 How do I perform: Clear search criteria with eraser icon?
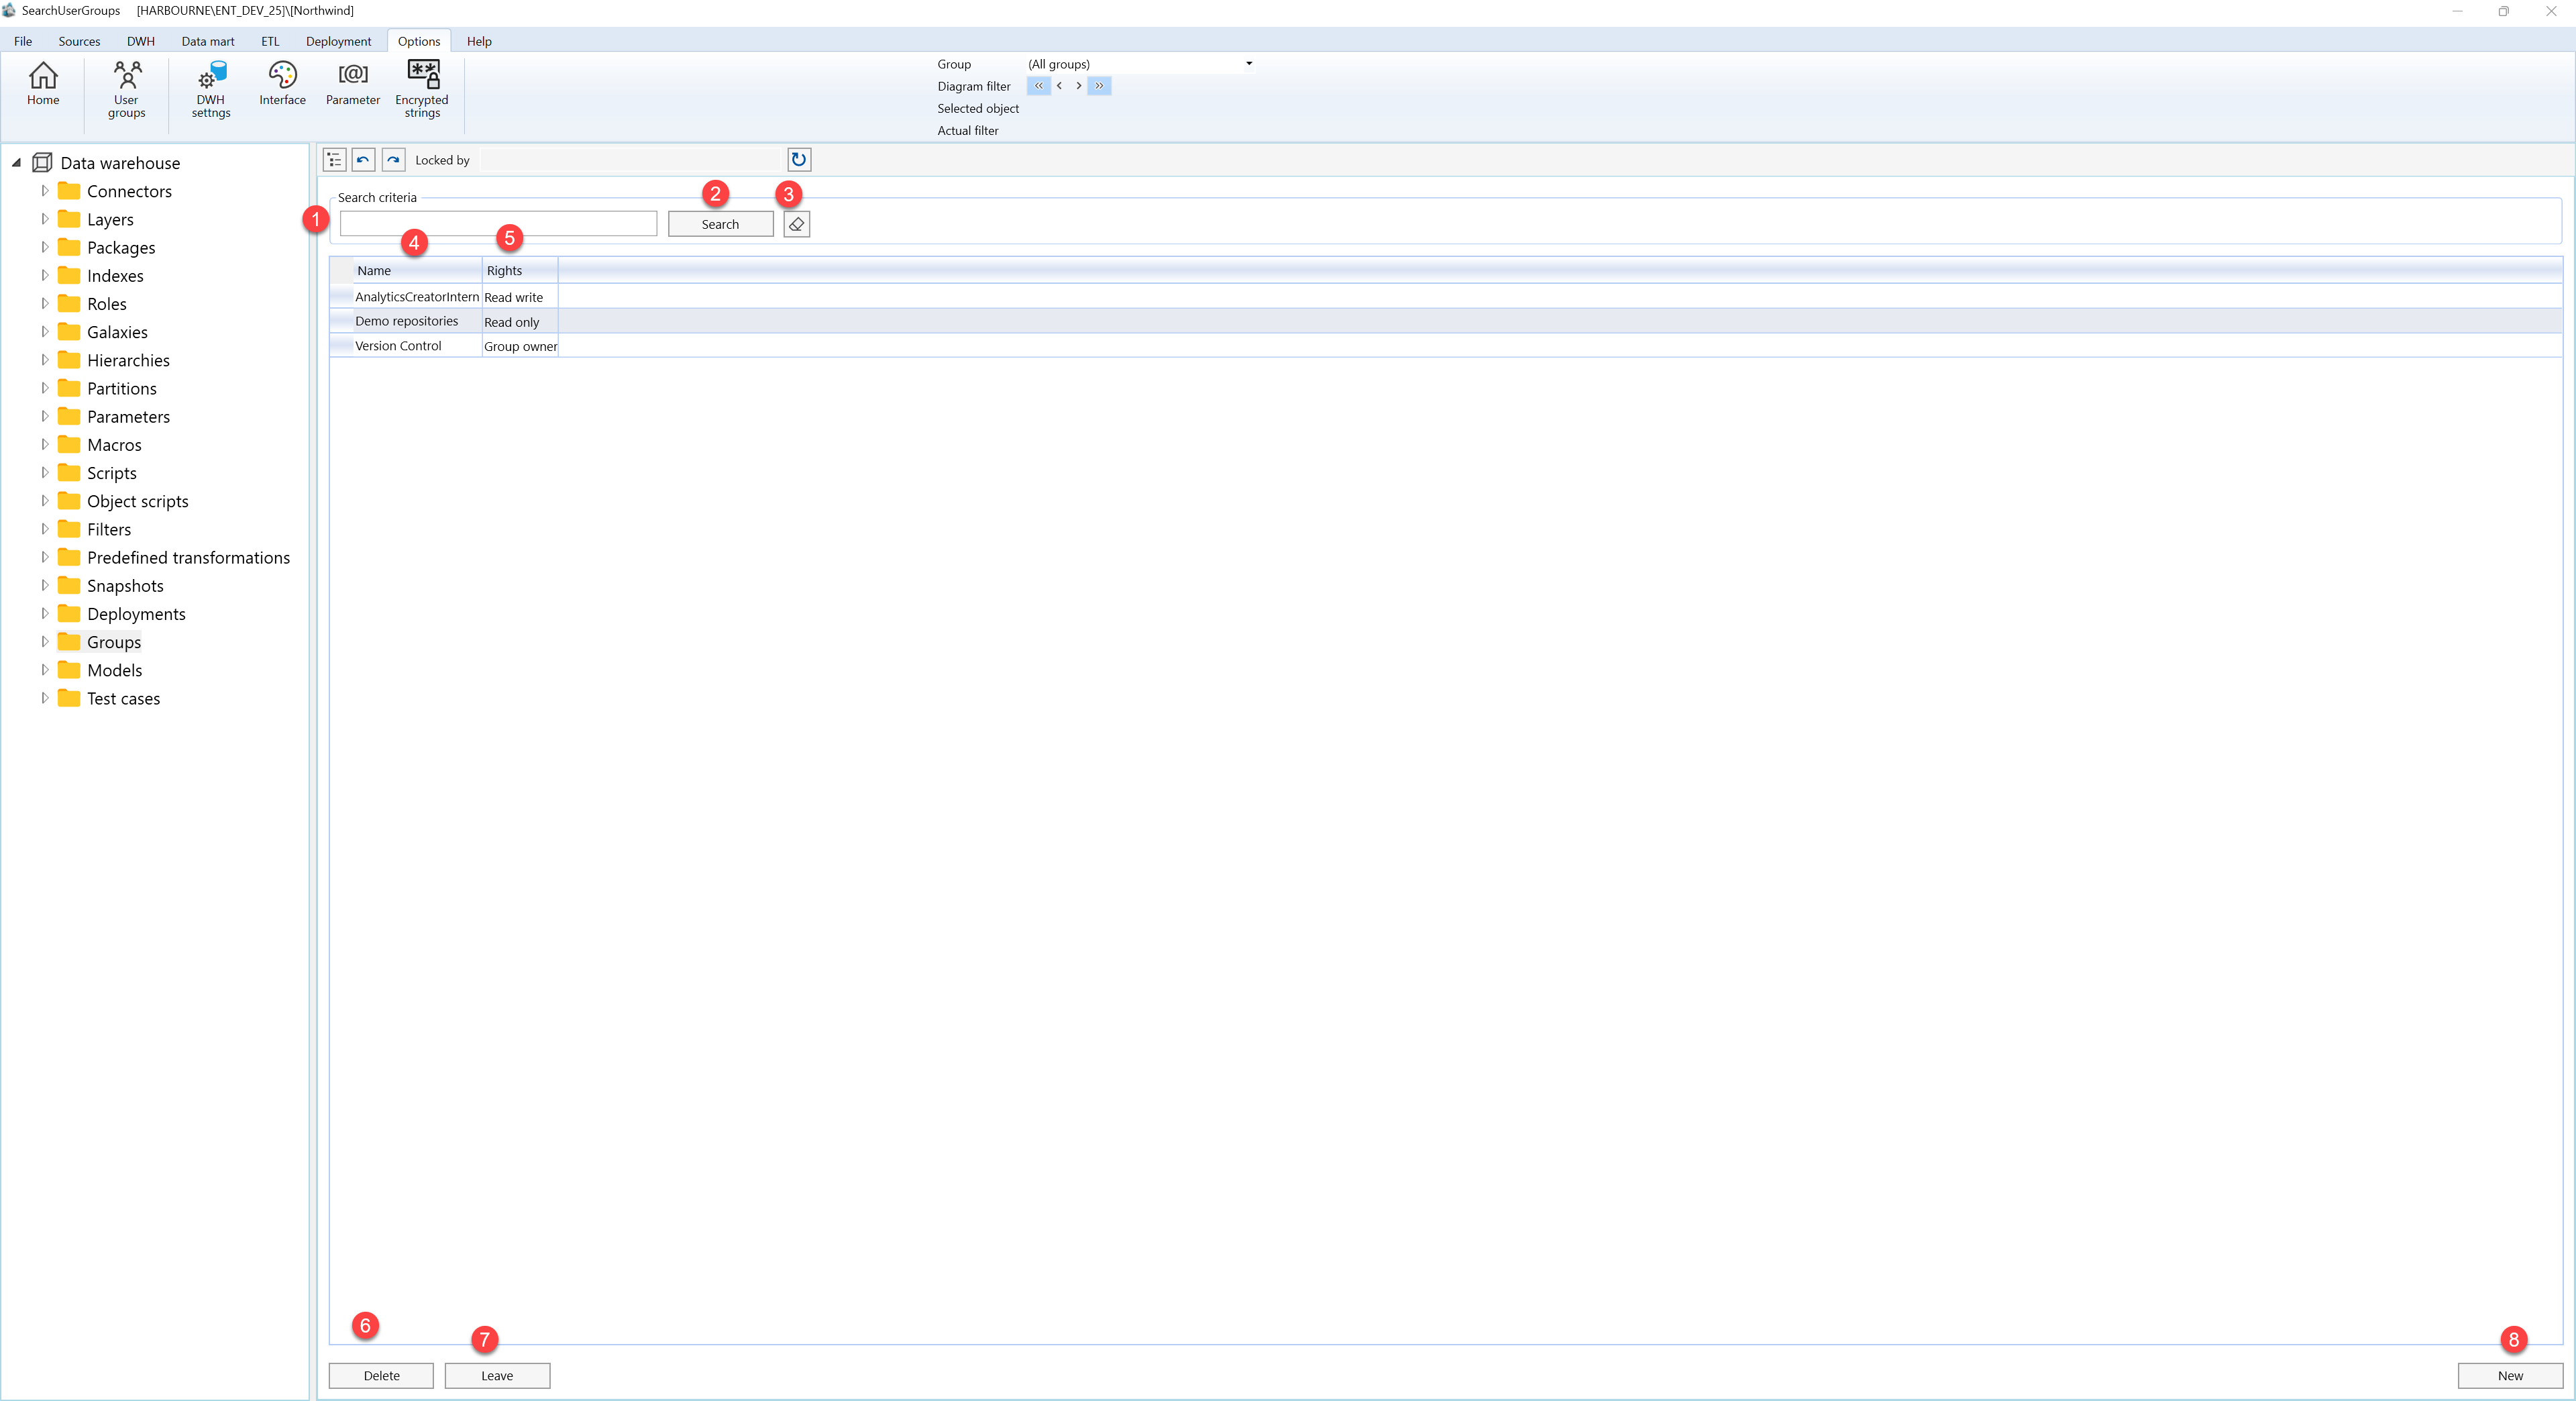[797, 224]
